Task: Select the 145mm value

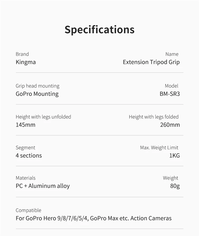Action: point(25,125)
